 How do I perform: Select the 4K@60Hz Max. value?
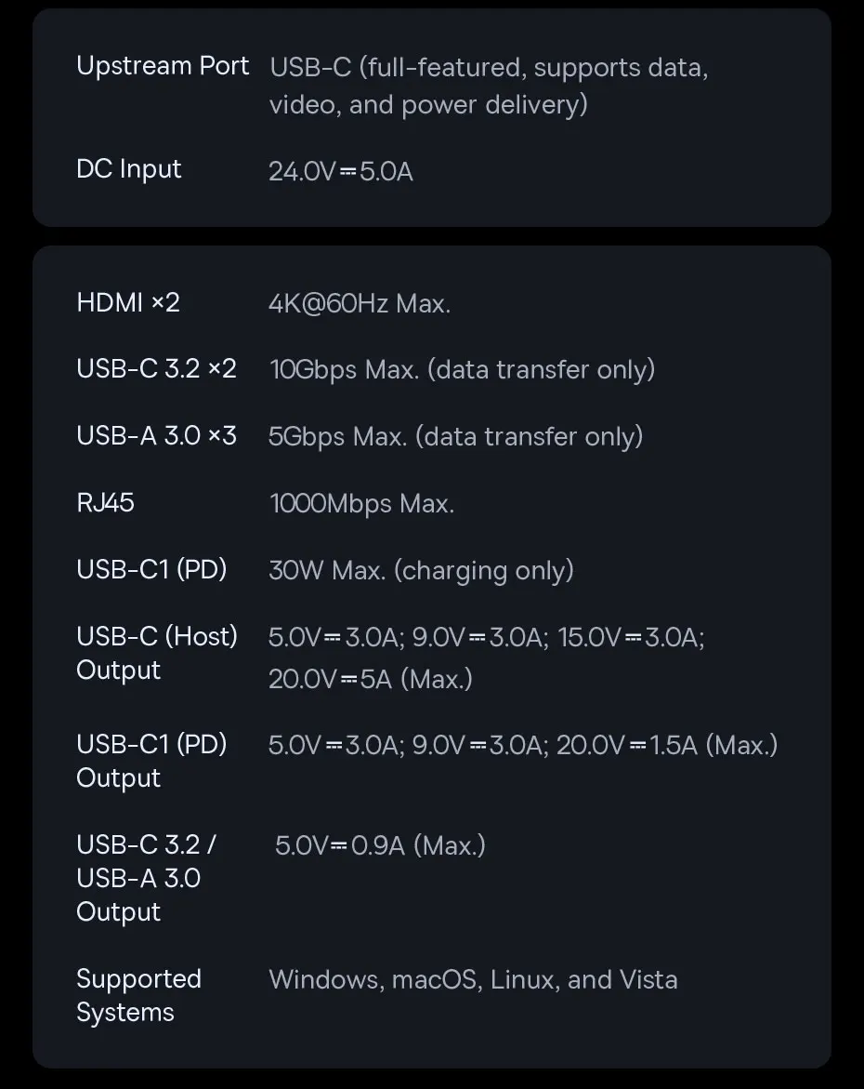coord(360,304)
